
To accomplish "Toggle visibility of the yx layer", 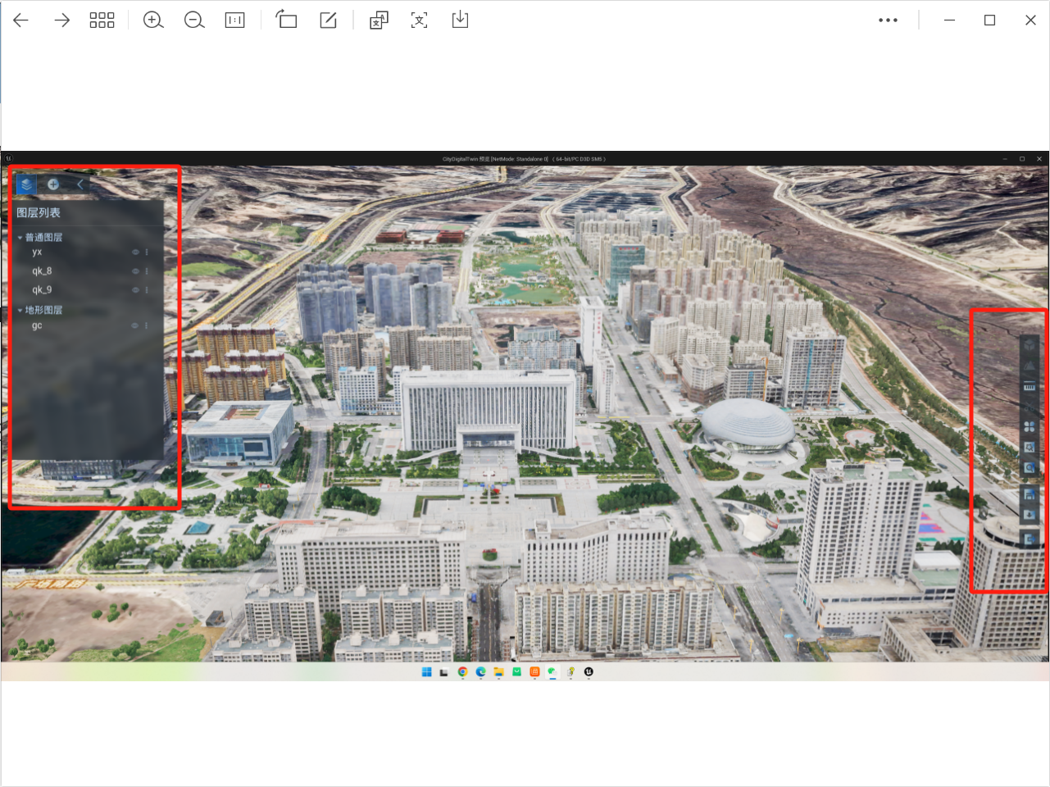I will pyautogui.click(x=135, y=252).
